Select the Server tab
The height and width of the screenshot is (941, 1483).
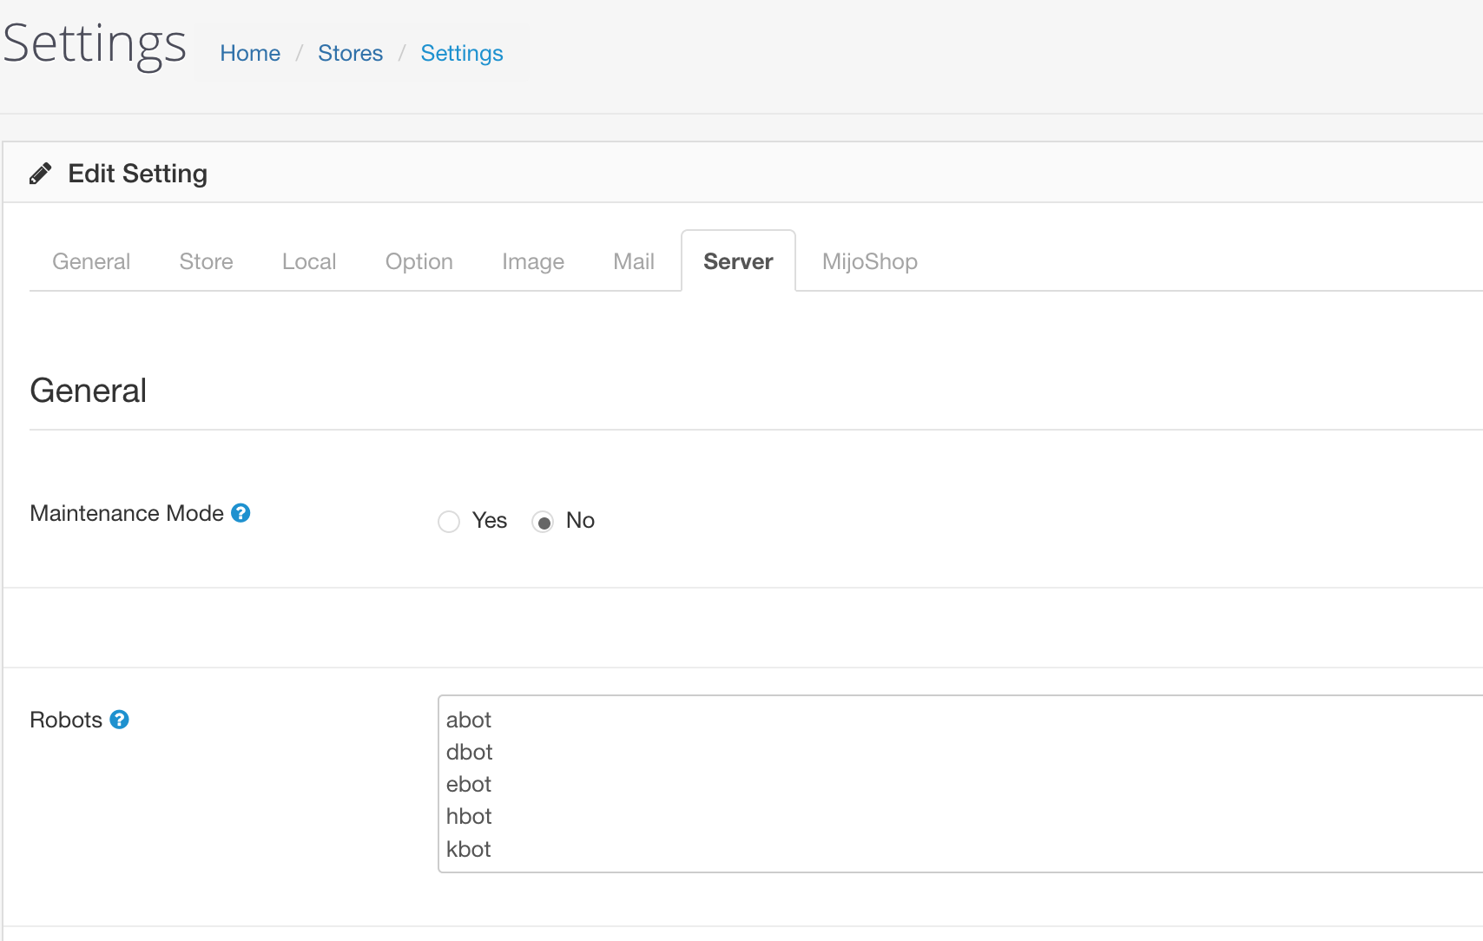(x=738, y=261)
